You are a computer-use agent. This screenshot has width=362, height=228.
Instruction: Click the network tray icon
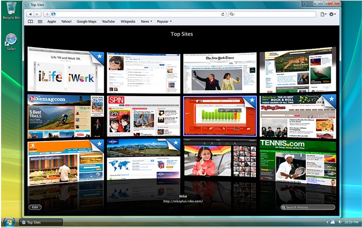(x=332, y=222)
